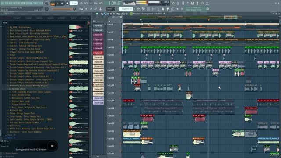Select the Slice tool in Playlist toolbar
This screenshot has height=158, width=281.
pos(117,14)
